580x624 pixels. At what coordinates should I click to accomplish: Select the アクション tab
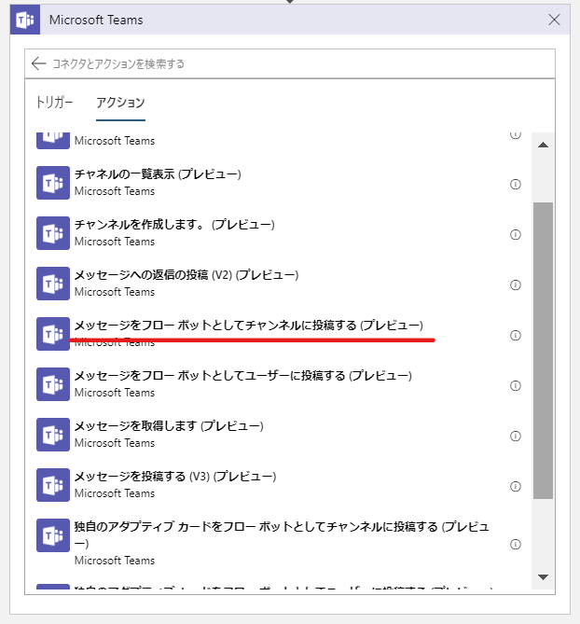point(120,103)
